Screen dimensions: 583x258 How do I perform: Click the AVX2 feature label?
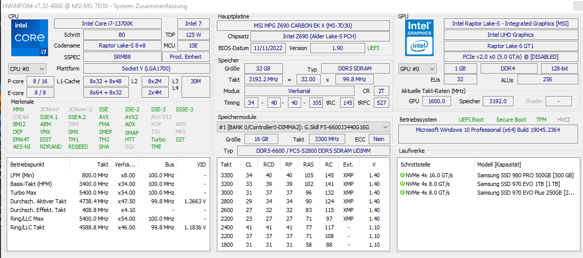tap(131, 117)
